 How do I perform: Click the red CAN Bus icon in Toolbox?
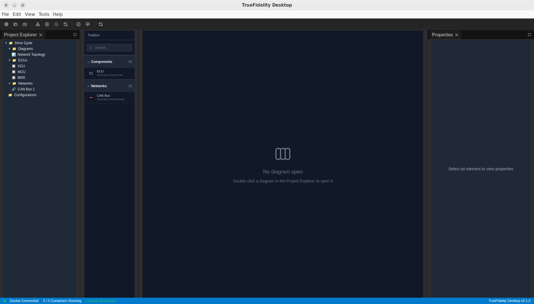tap(91, 98)
